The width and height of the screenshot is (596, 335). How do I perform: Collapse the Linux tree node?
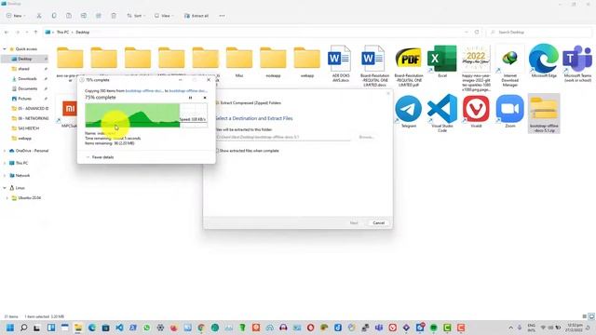(5, 188)
